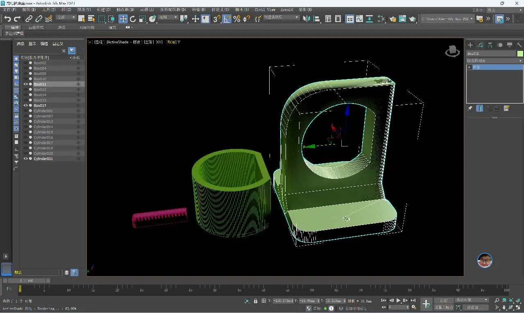
Task: Open the reference coordinate system dropdown
Action: 168,18
